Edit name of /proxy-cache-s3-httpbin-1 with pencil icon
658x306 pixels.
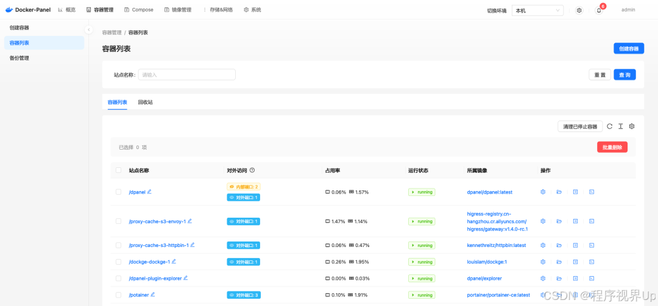coord(193,245)
